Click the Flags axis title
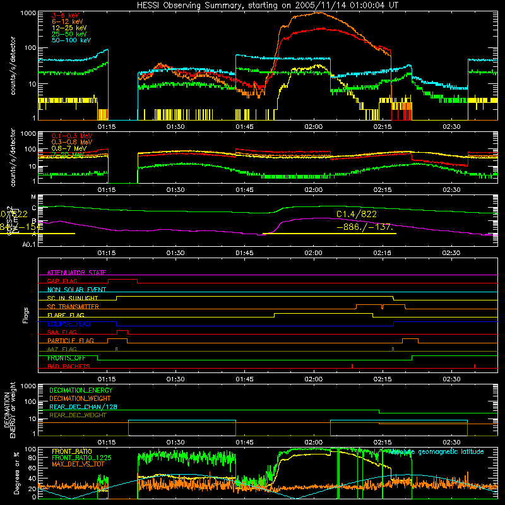The height and width of the screenshot is (505, 505). click(x=26, y=315)
